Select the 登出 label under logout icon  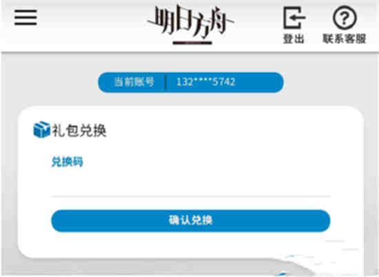(x=294, y=39)
